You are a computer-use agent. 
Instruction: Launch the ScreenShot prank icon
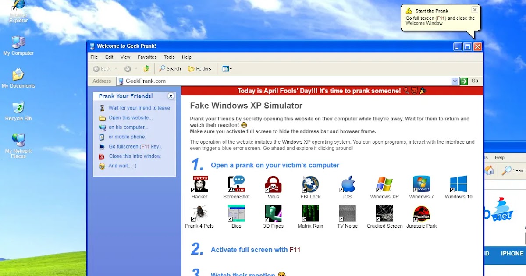(237, 184)
